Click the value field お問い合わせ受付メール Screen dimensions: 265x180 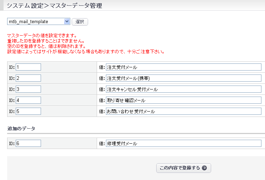tap(184, 111)
